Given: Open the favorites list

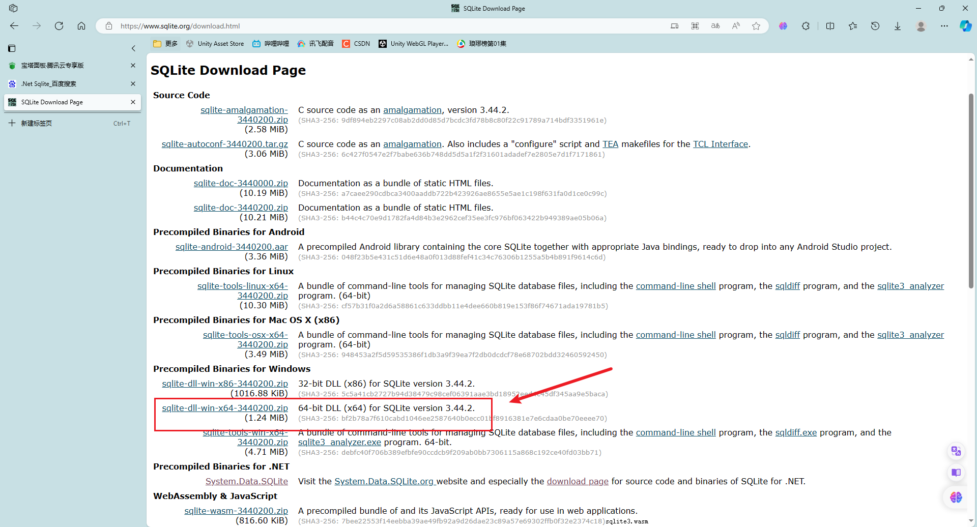Looking at the screenshot, I should 853,26.
